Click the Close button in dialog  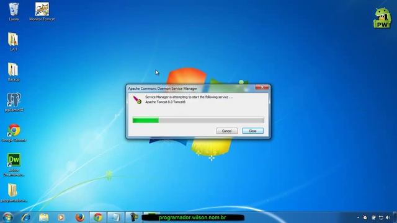252,131
